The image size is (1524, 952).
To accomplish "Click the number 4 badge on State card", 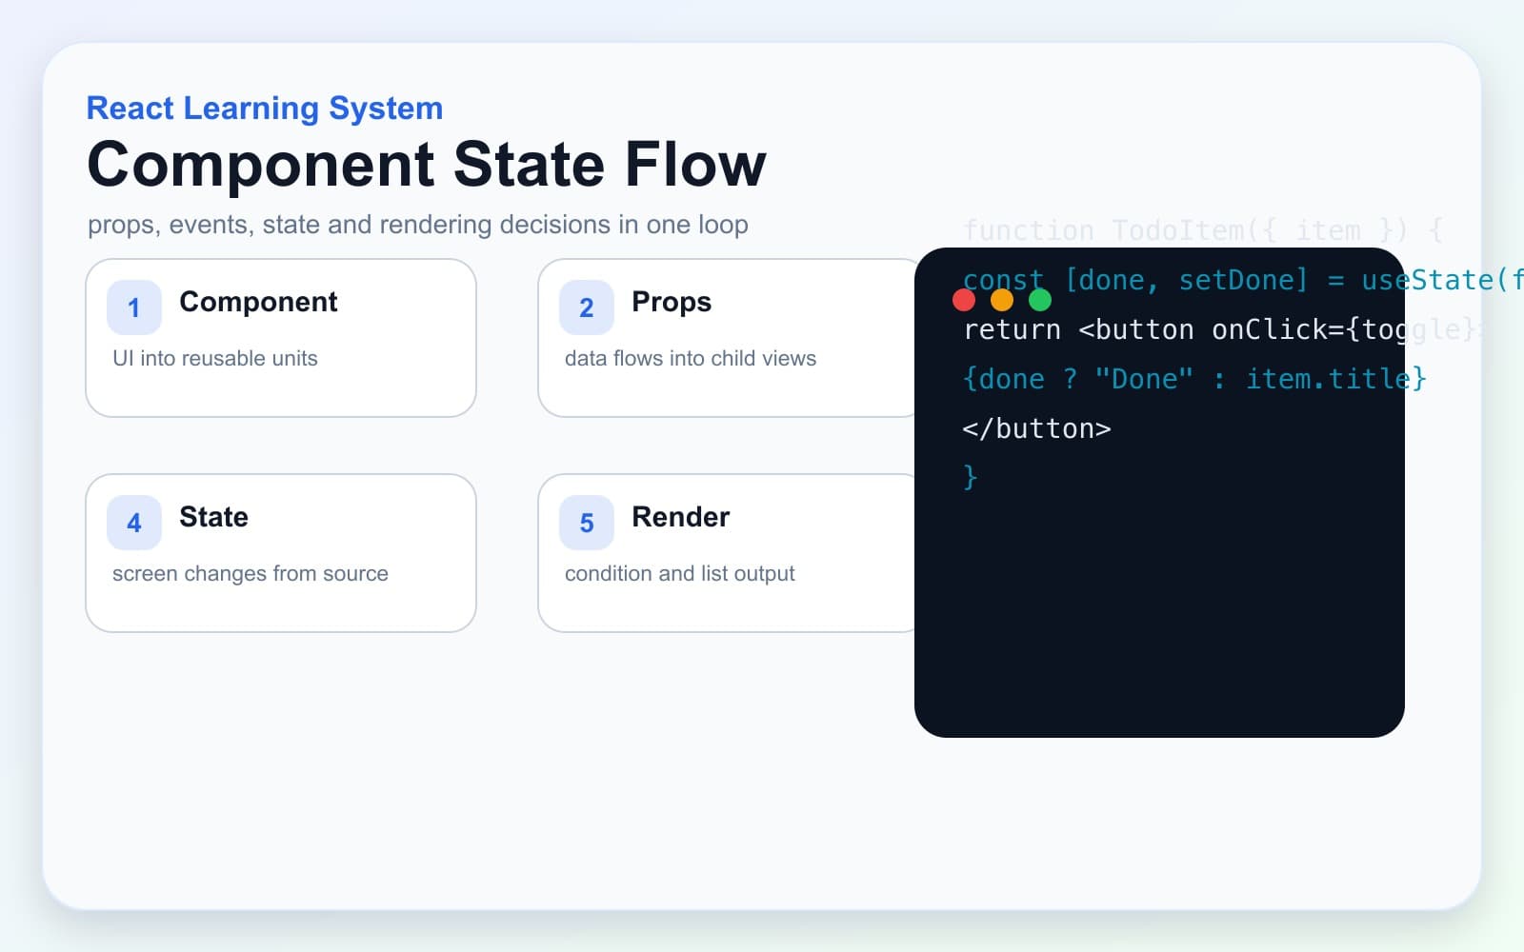I will click(134, 523).
